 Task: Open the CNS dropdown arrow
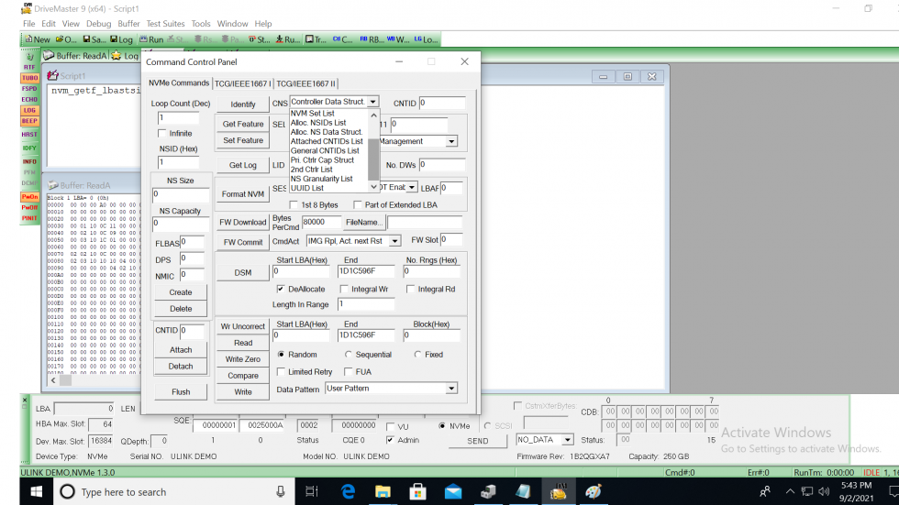tap(372, 103)
